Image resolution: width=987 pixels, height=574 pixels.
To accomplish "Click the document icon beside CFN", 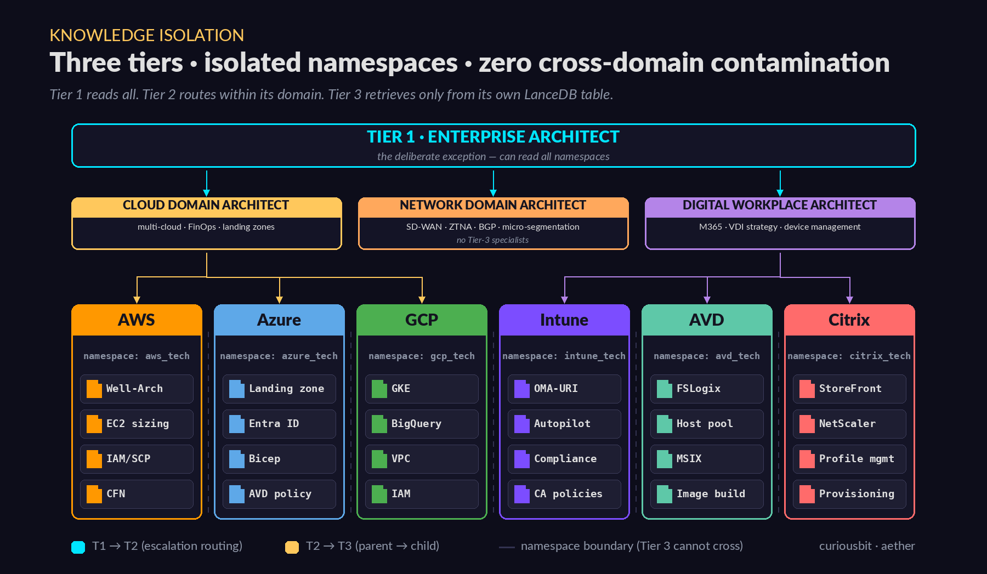I will click(94, 494).
